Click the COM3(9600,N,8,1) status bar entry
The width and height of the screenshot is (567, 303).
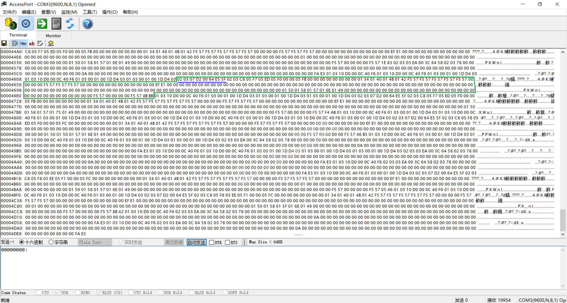pyautogui.click(x=542, y=300)
